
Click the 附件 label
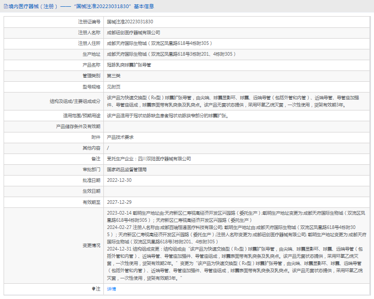pos(96,137)
